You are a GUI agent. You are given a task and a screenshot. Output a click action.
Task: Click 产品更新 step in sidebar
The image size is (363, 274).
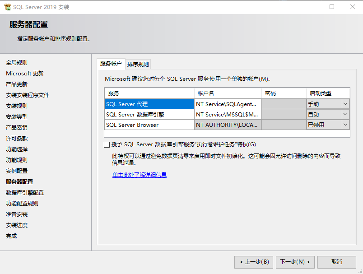pos(17,84)
